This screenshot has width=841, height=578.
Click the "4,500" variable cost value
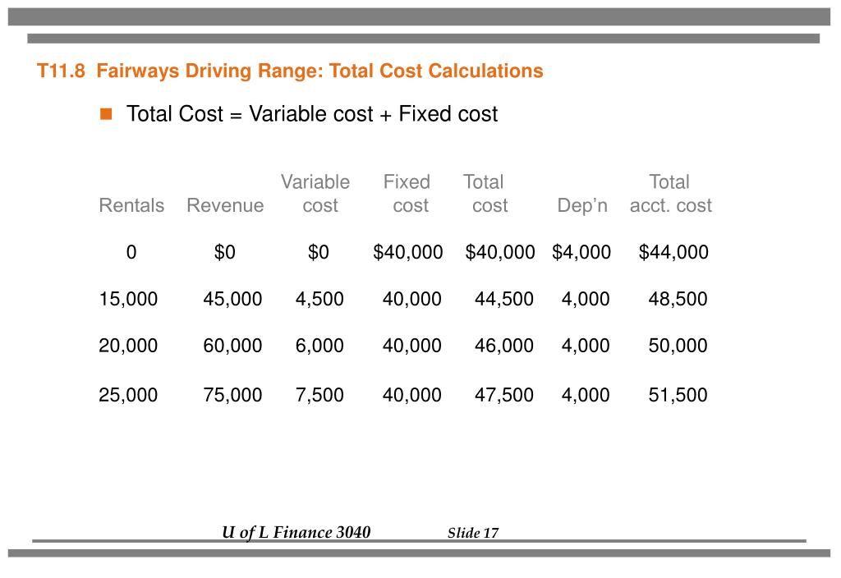[x=319, y=299]
